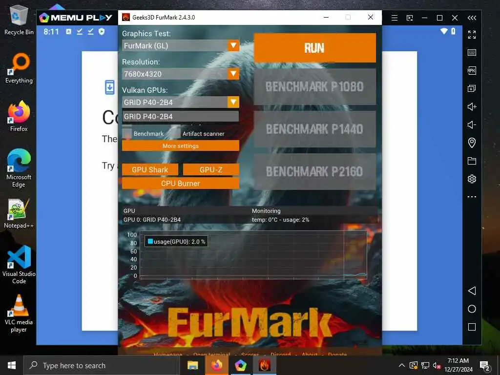Show more MEmu tools via three dots
Image resolution: width=500 pixels, height=375 pixels.
pos(472,197)
